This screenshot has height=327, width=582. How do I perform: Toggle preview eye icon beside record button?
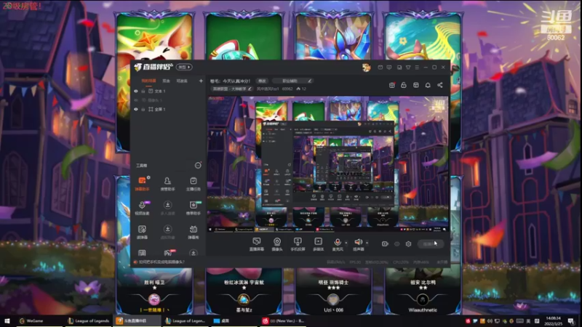click(x=396, y=244)
